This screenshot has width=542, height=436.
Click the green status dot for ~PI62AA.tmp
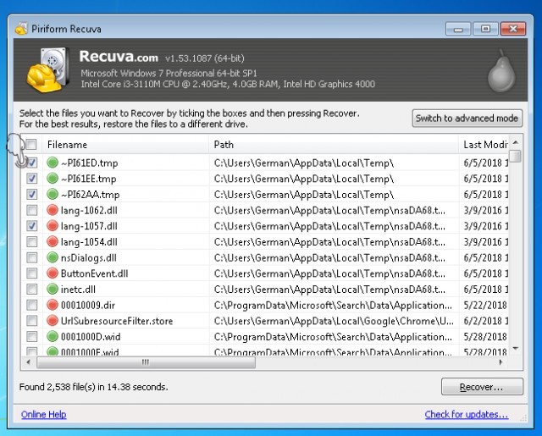(x=53, y=194)
